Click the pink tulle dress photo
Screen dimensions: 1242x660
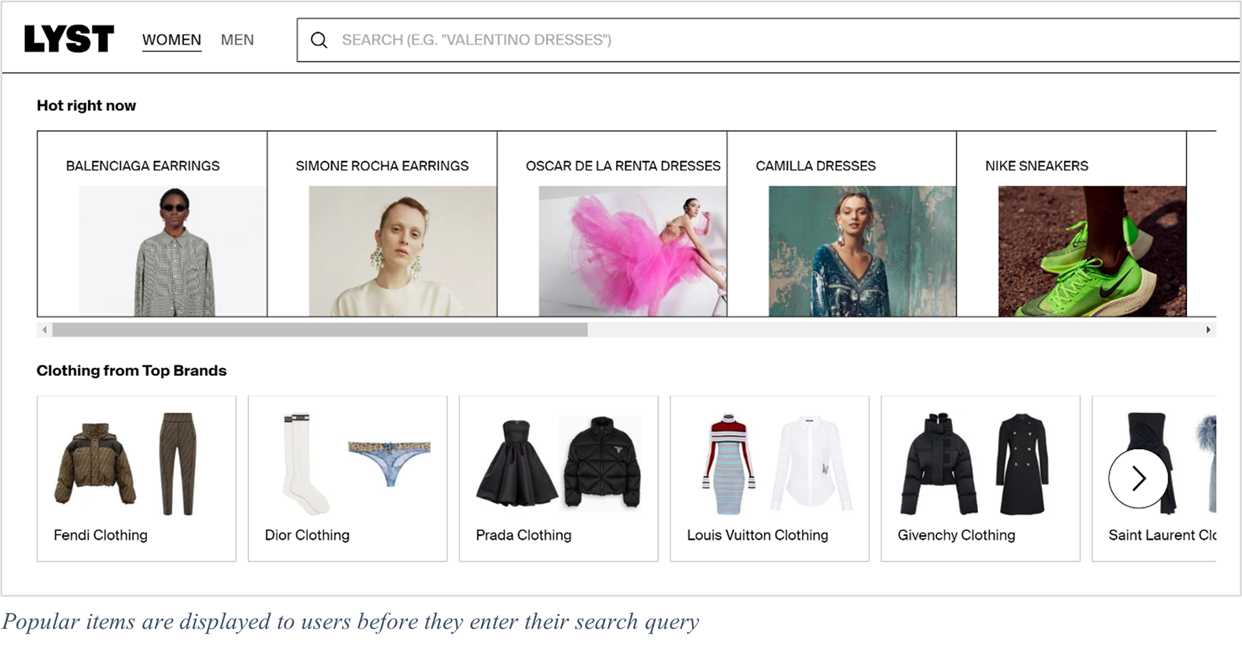(633, 251)
